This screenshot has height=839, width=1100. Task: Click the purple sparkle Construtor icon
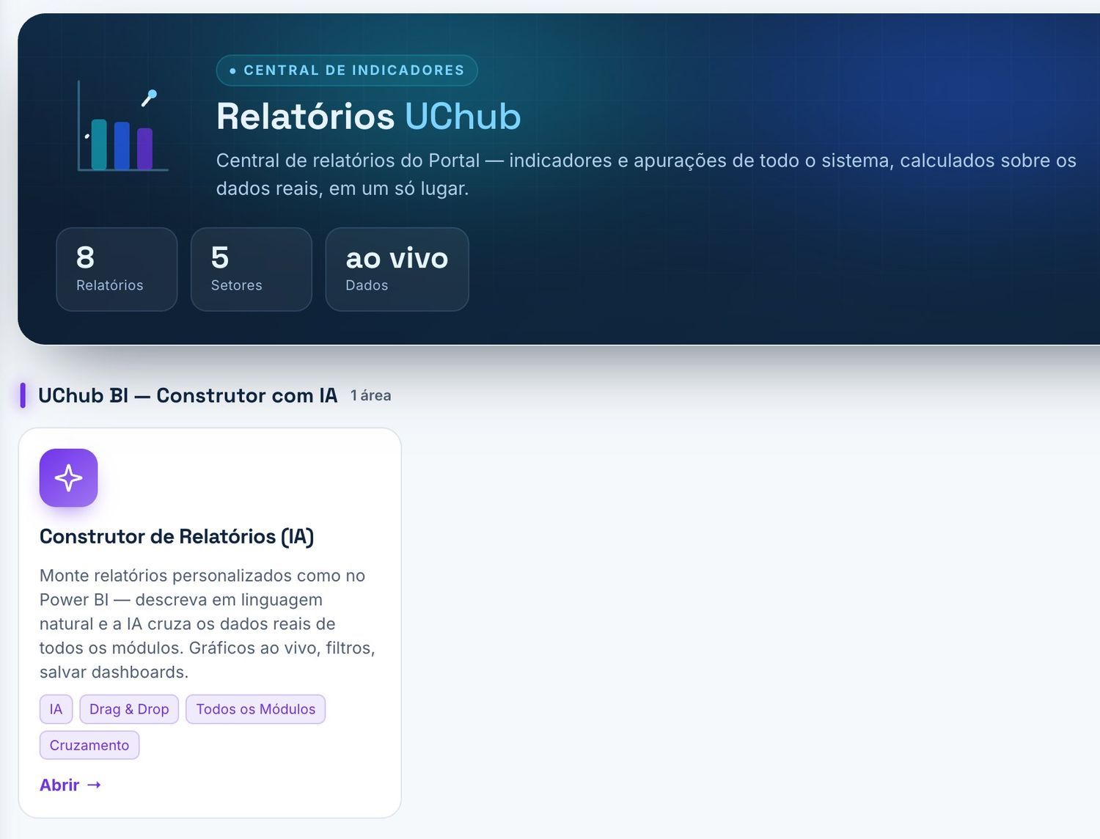(x=68, y=477)
